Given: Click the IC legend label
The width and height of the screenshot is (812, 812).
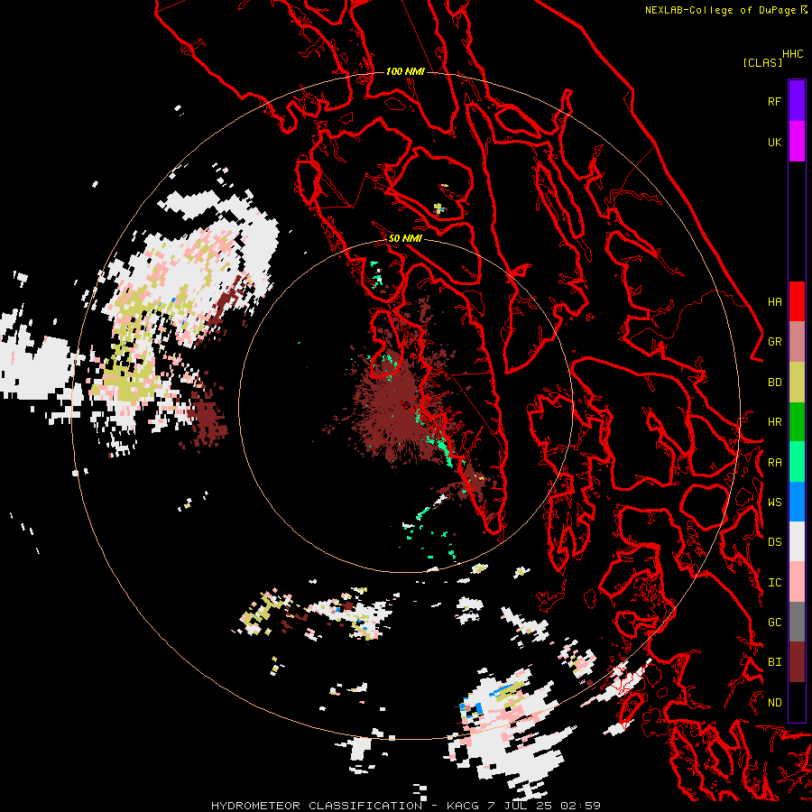Looking at the screenshot, I should point(774,583).
